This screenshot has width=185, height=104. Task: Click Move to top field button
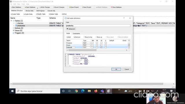coord(88,37)
